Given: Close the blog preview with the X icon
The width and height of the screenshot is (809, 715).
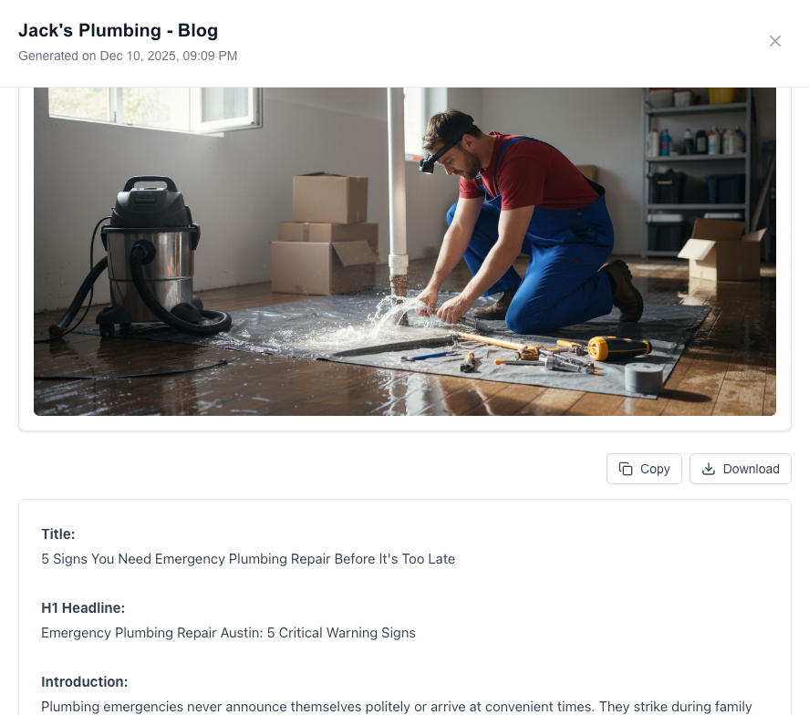Looking at the screenshot, I should 775,41.
